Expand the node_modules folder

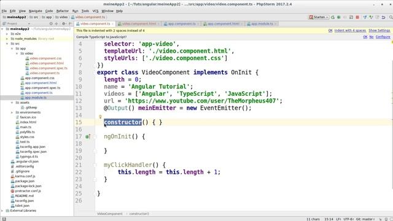tap(7, 39)
